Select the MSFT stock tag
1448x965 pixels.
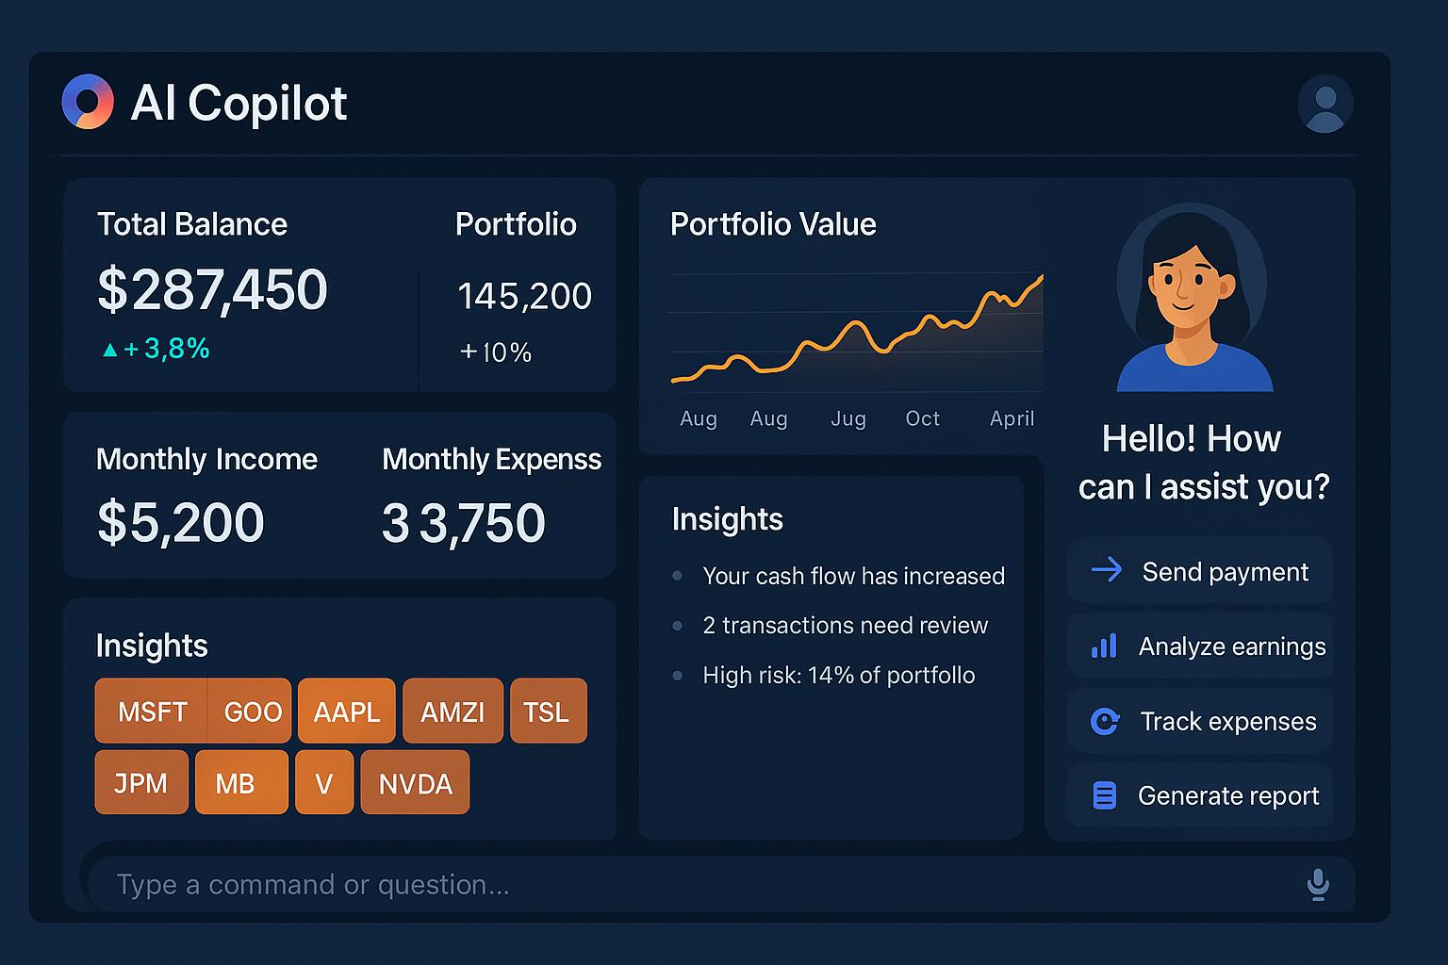[152, 711]
